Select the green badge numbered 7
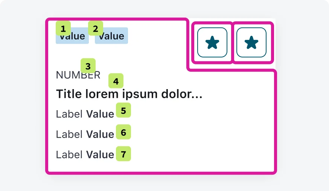Screen dimensions: 329x191 123,154
